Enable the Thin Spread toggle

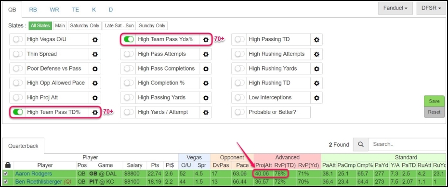(18, 54)
